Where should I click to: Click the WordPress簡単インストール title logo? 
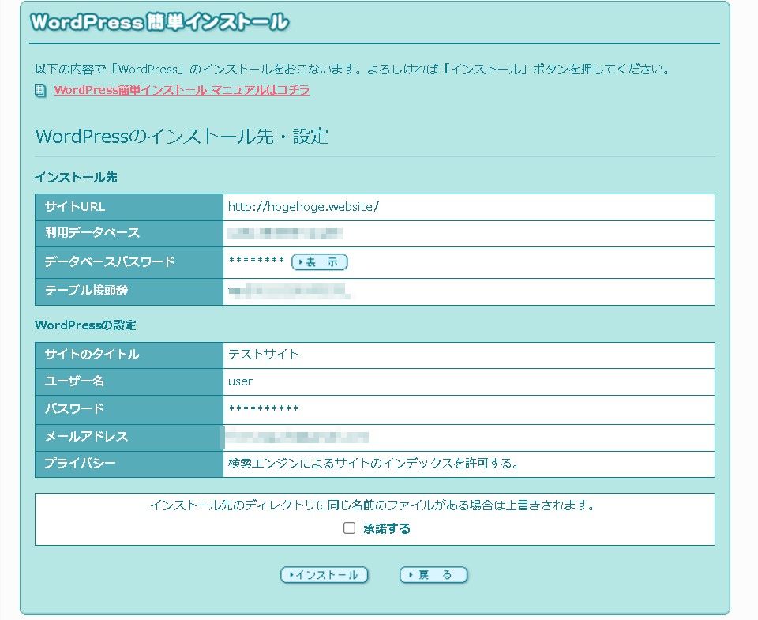159,23
